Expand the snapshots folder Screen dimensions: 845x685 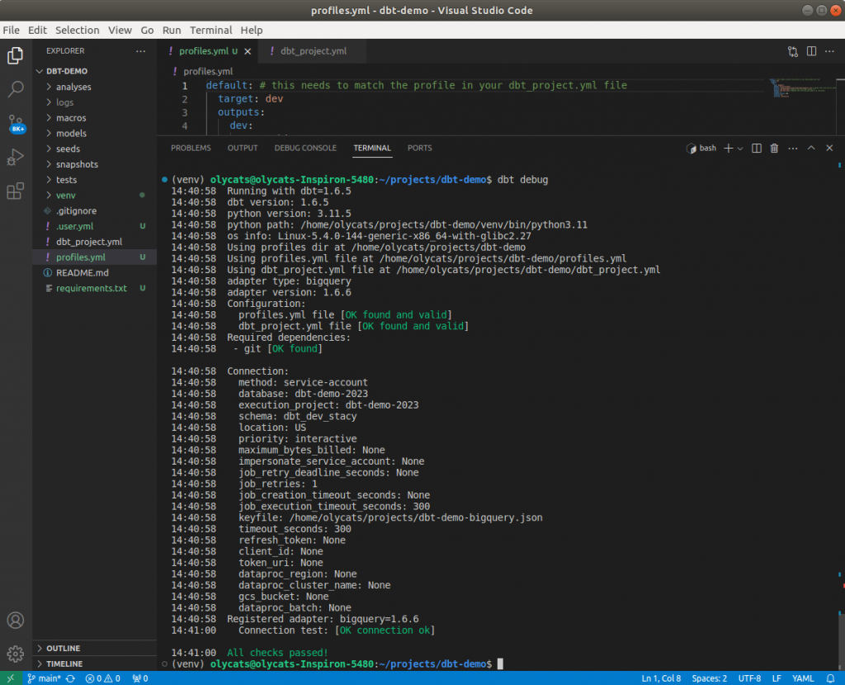click(x=95, y=164)
